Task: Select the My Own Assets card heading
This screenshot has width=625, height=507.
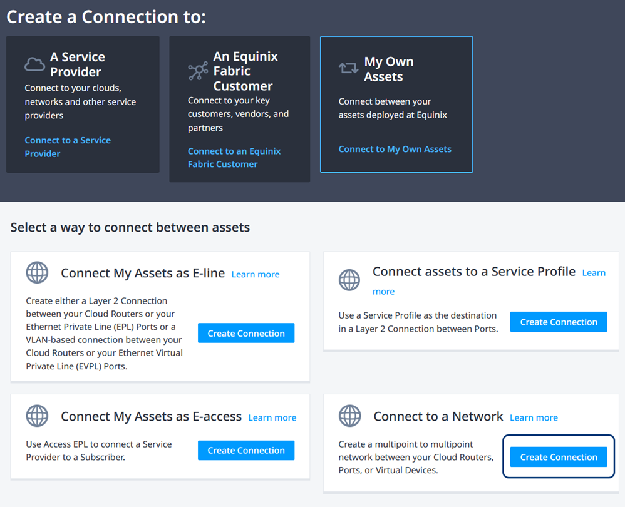Action: point(389,69)
